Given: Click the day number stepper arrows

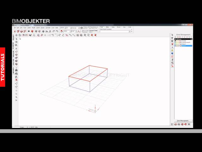Looking at the screenshot, I should point(71,28).
